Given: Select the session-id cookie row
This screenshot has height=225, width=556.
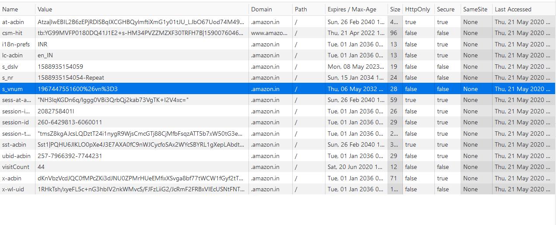Looking at the screenshot, I should pos(15,122).
